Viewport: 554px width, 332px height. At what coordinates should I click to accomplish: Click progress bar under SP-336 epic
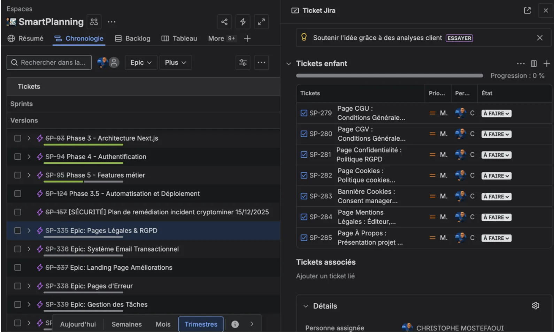[x=83, y=256]
